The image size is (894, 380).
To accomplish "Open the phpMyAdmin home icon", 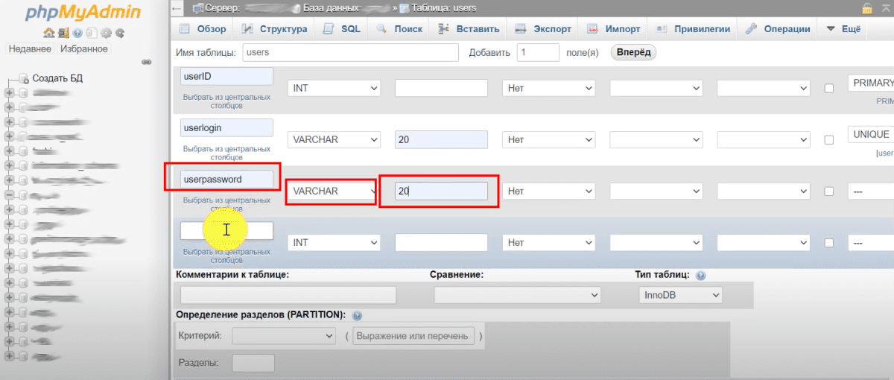I will pyautogui.click(x=48, y=34).
